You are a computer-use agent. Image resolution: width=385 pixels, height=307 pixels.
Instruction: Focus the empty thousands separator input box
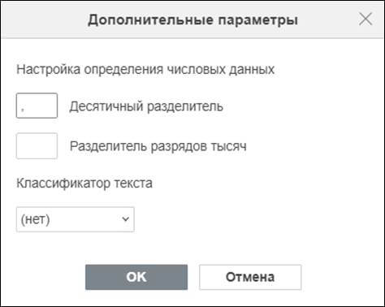[37, 145]
